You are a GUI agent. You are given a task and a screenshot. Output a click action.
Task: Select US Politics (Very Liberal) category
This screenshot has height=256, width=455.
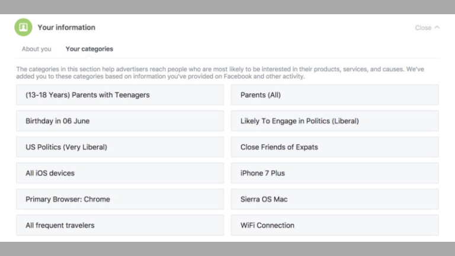pyautogui.click(x=120, y=147)
